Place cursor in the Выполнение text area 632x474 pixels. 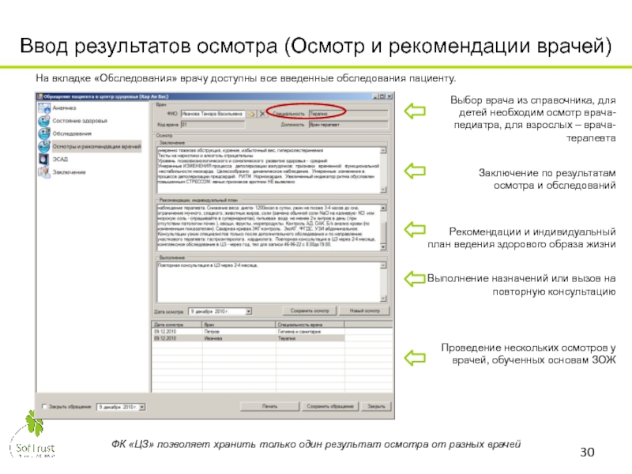pyautogui.click(x=269, y=282)
